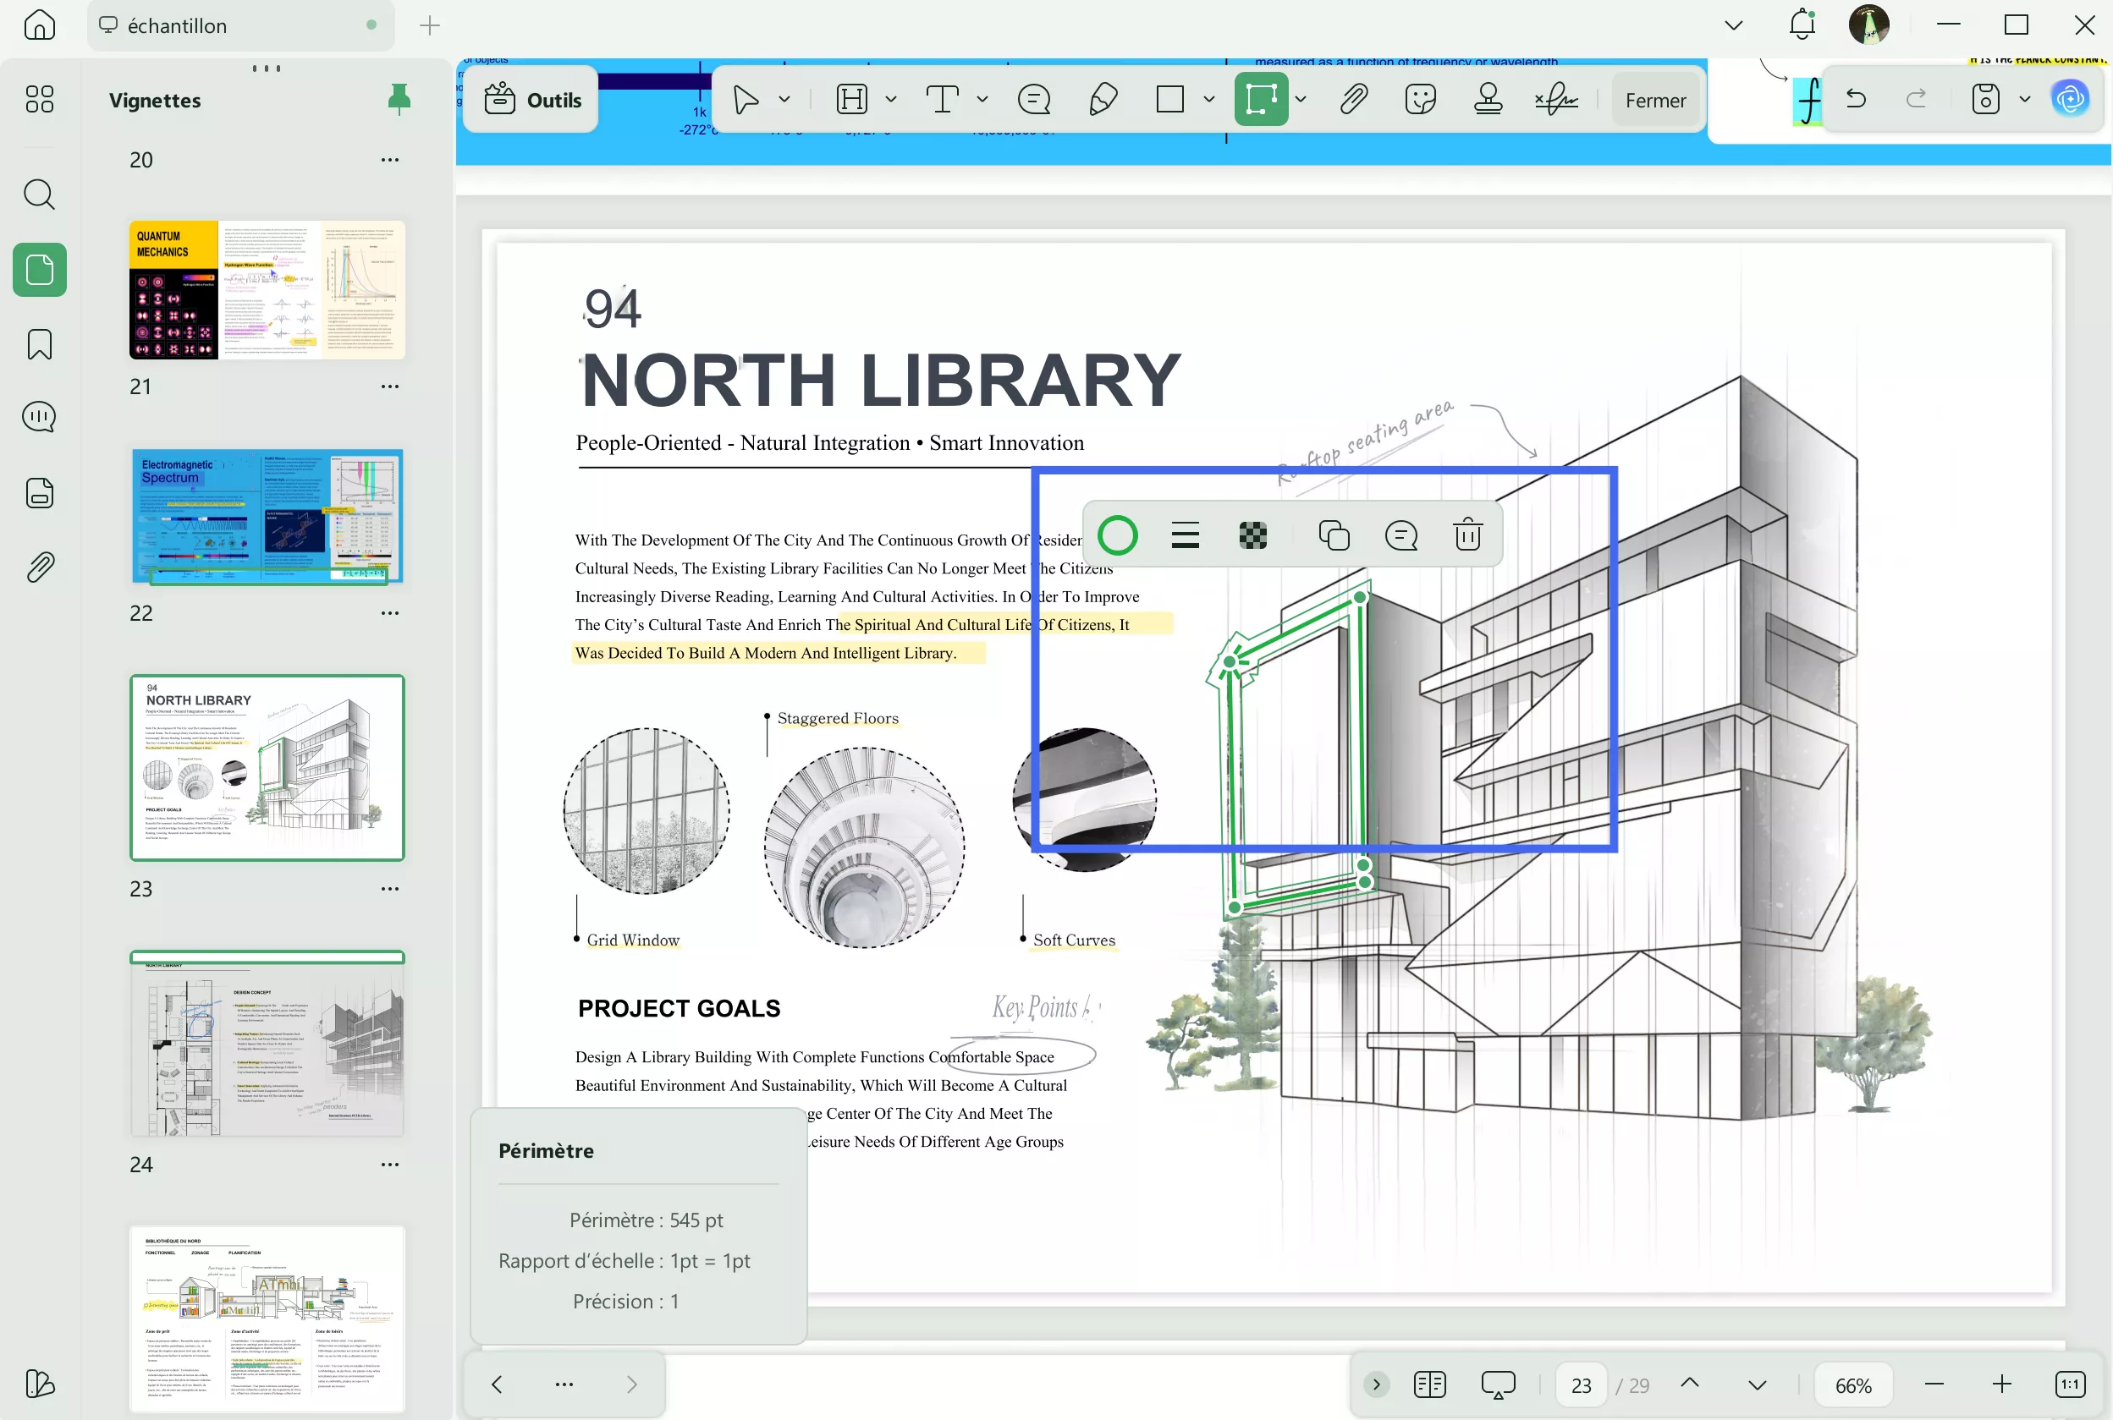Expand the save button dropdown

point(2026,99)
